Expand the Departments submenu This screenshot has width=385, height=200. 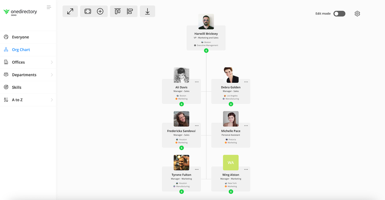click(x=52, y=75)
